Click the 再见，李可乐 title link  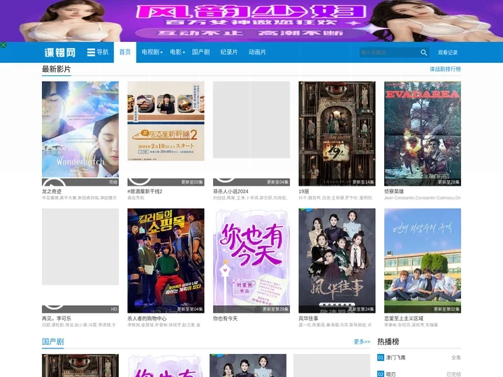coord(57,318)
